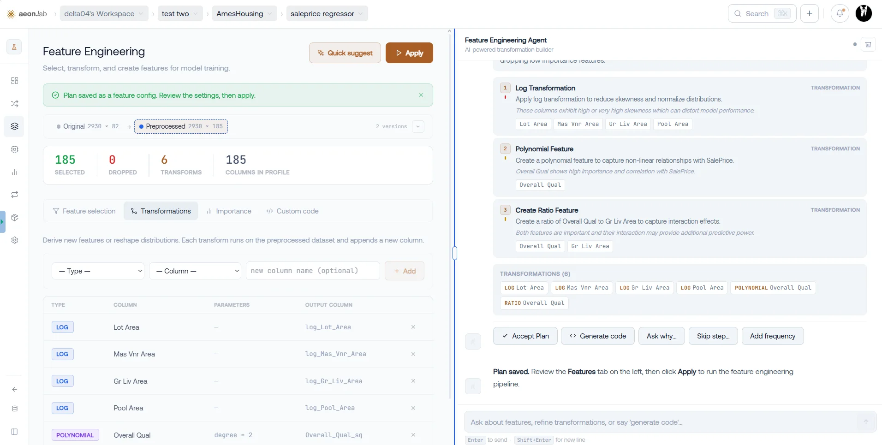Expand the 2 versions chevron

click(x=418, y=126)
